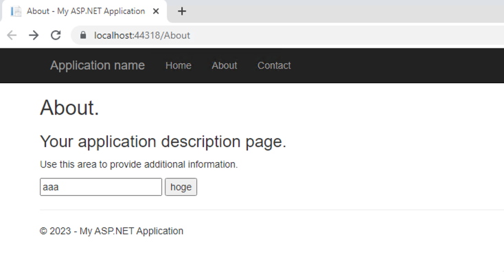Click Your application description page heading
This screenshot has width=504, height=272.
point(163,141)
